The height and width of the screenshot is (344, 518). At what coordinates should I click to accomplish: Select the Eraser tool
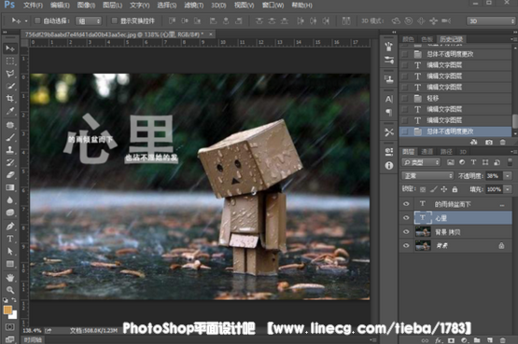coord(10,175)
